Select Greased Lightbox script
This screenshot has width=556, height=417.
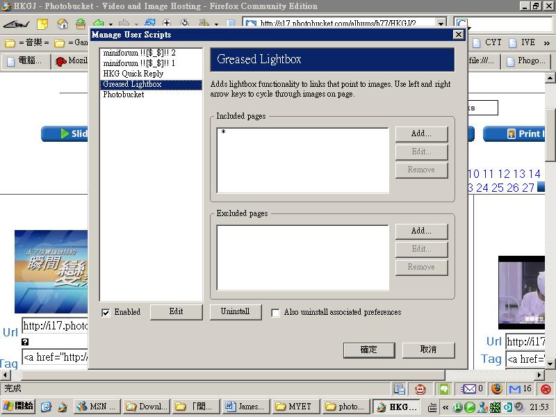coord(151,84)
